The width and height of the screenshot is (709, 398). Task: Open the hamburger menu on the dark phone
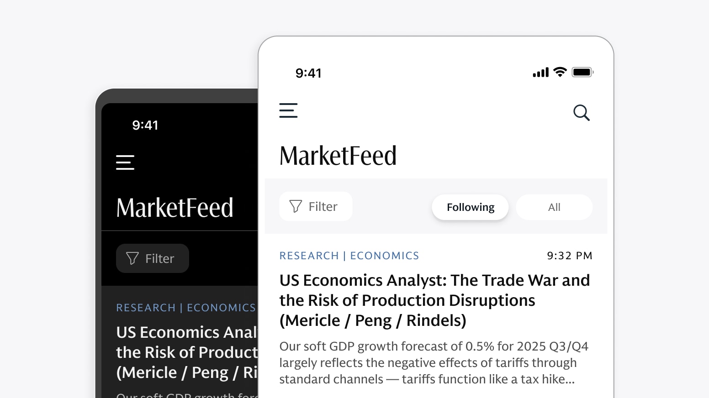click(x=125, y=162)
